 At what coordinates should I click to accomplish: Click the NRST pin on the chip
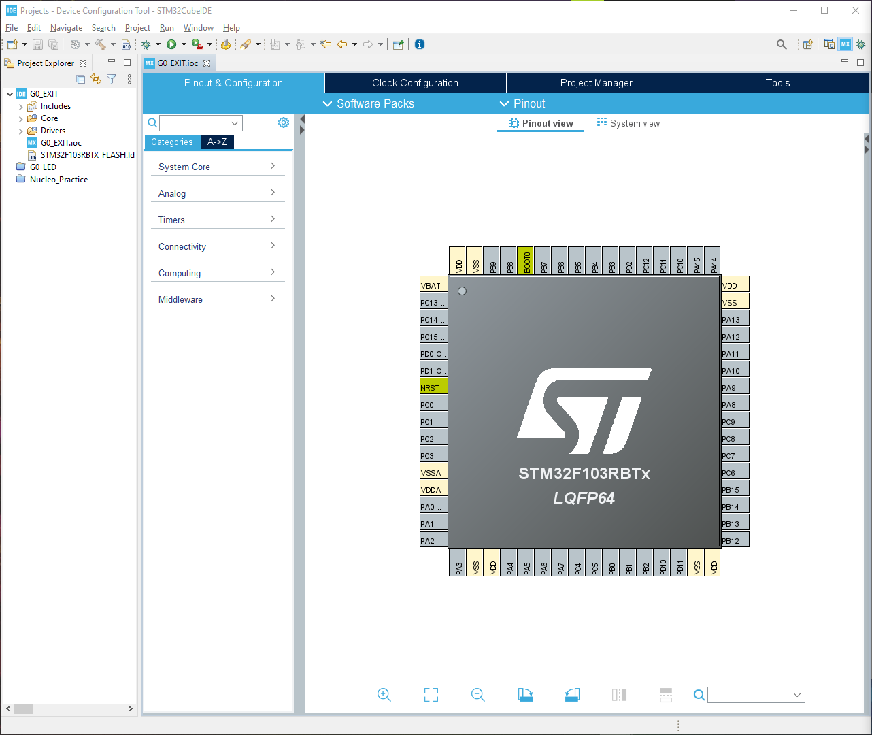point(433,387)
